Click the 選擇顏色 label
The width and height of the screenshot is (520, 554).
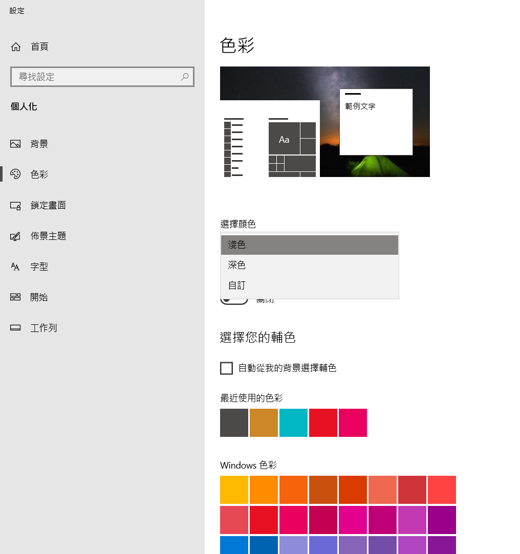click(238, 224)
